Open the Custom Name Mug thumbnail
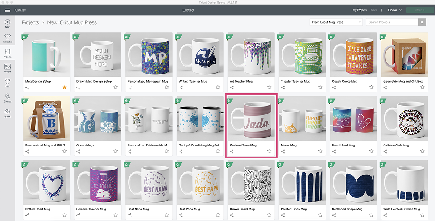Screen dimensions: 435x221 pyautogui.click(x=252, y=118)
